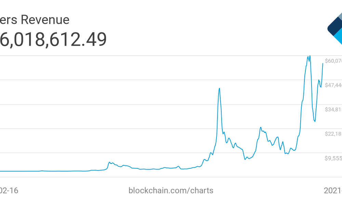This screenshot has width=342, height=205.
Task: Click the small early bump on the line
Action: pyautogui.click(x=109, y=162)
